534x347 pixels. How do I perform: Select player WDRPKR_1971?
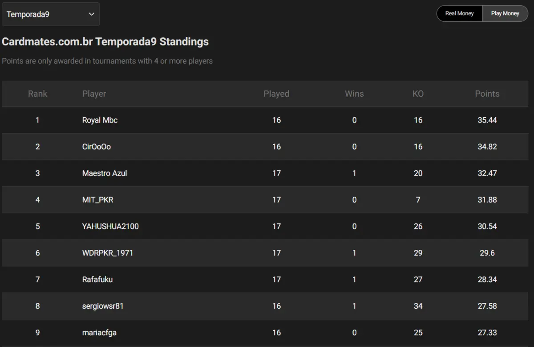108,253
